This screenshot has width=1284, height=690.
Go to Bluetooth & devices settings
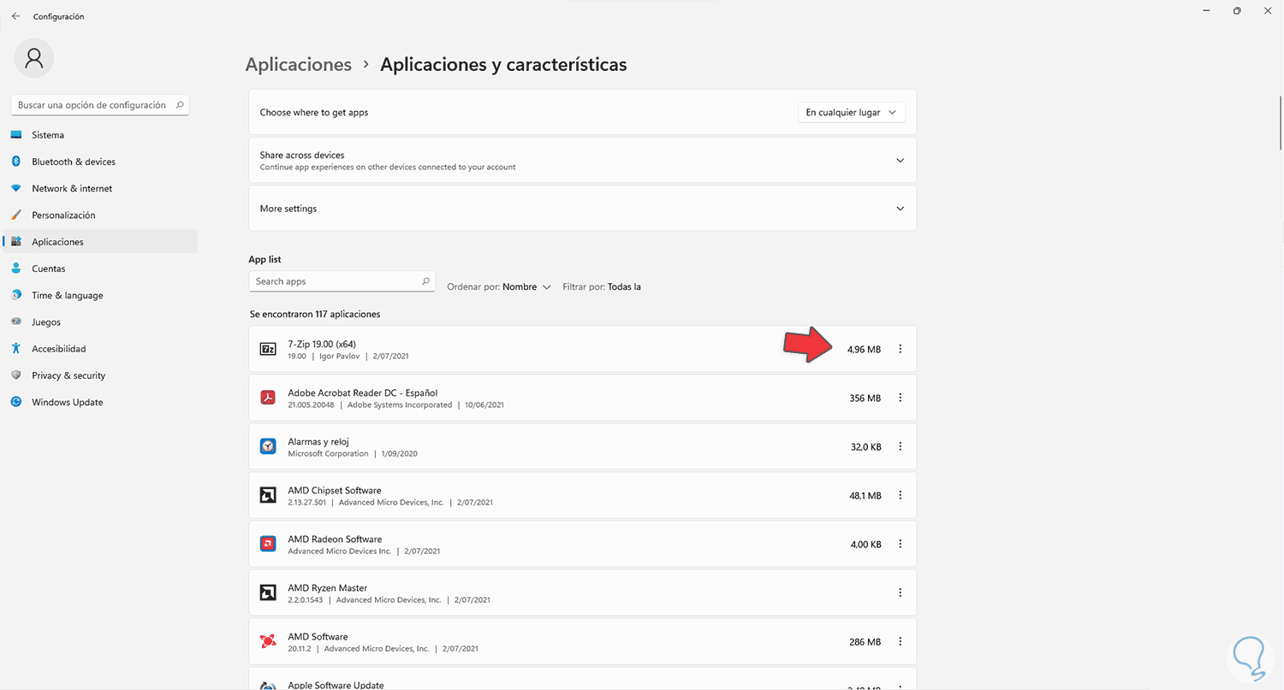tap(74, 162)
